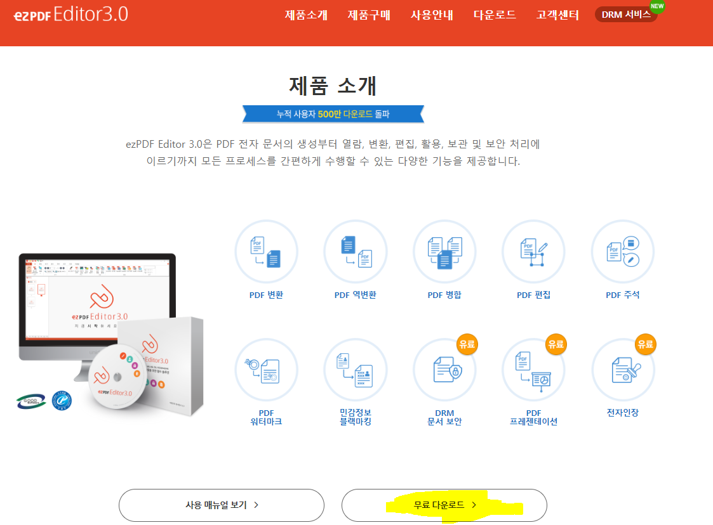This screenshot has height=525, width=713.
Task: Click the highlighted 무료 다운로드 button
Action: click(444, 505)
